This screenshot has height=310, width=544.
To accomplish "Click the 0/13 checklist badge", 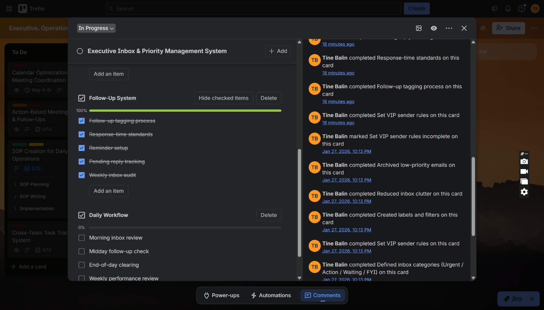I will [x=44, y=129].
